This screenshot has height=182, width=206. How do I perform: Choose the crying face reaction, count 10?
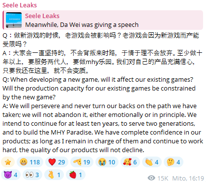pos(107,162)
